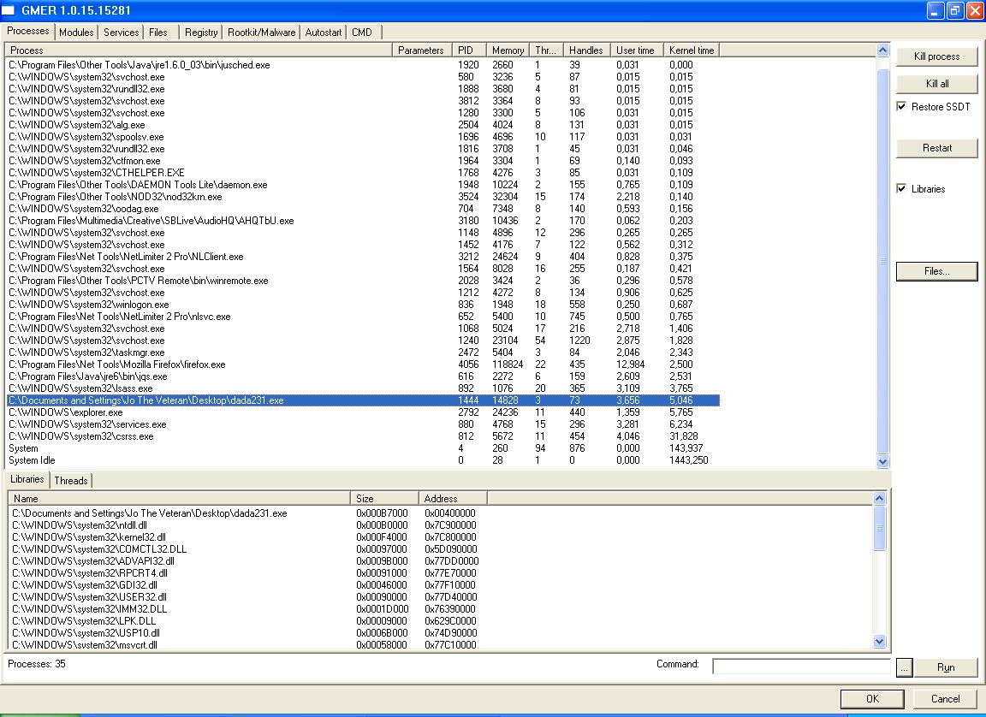Select the explorer.exe process row
Viewport: 986px width, 717px height.
pos(363,412)
